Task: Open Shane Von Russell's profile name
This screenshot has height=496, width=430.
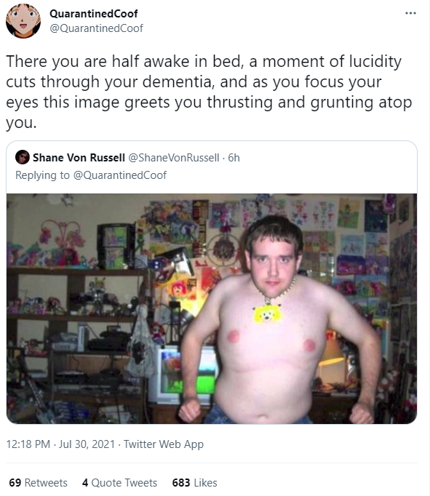Action: [x=79, y=158]
